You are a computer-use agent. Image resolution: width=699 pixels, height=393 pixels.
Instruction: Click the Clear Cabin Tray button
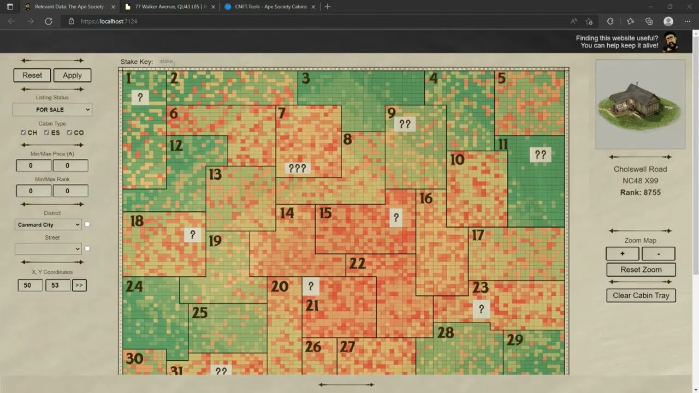point(641,295)
